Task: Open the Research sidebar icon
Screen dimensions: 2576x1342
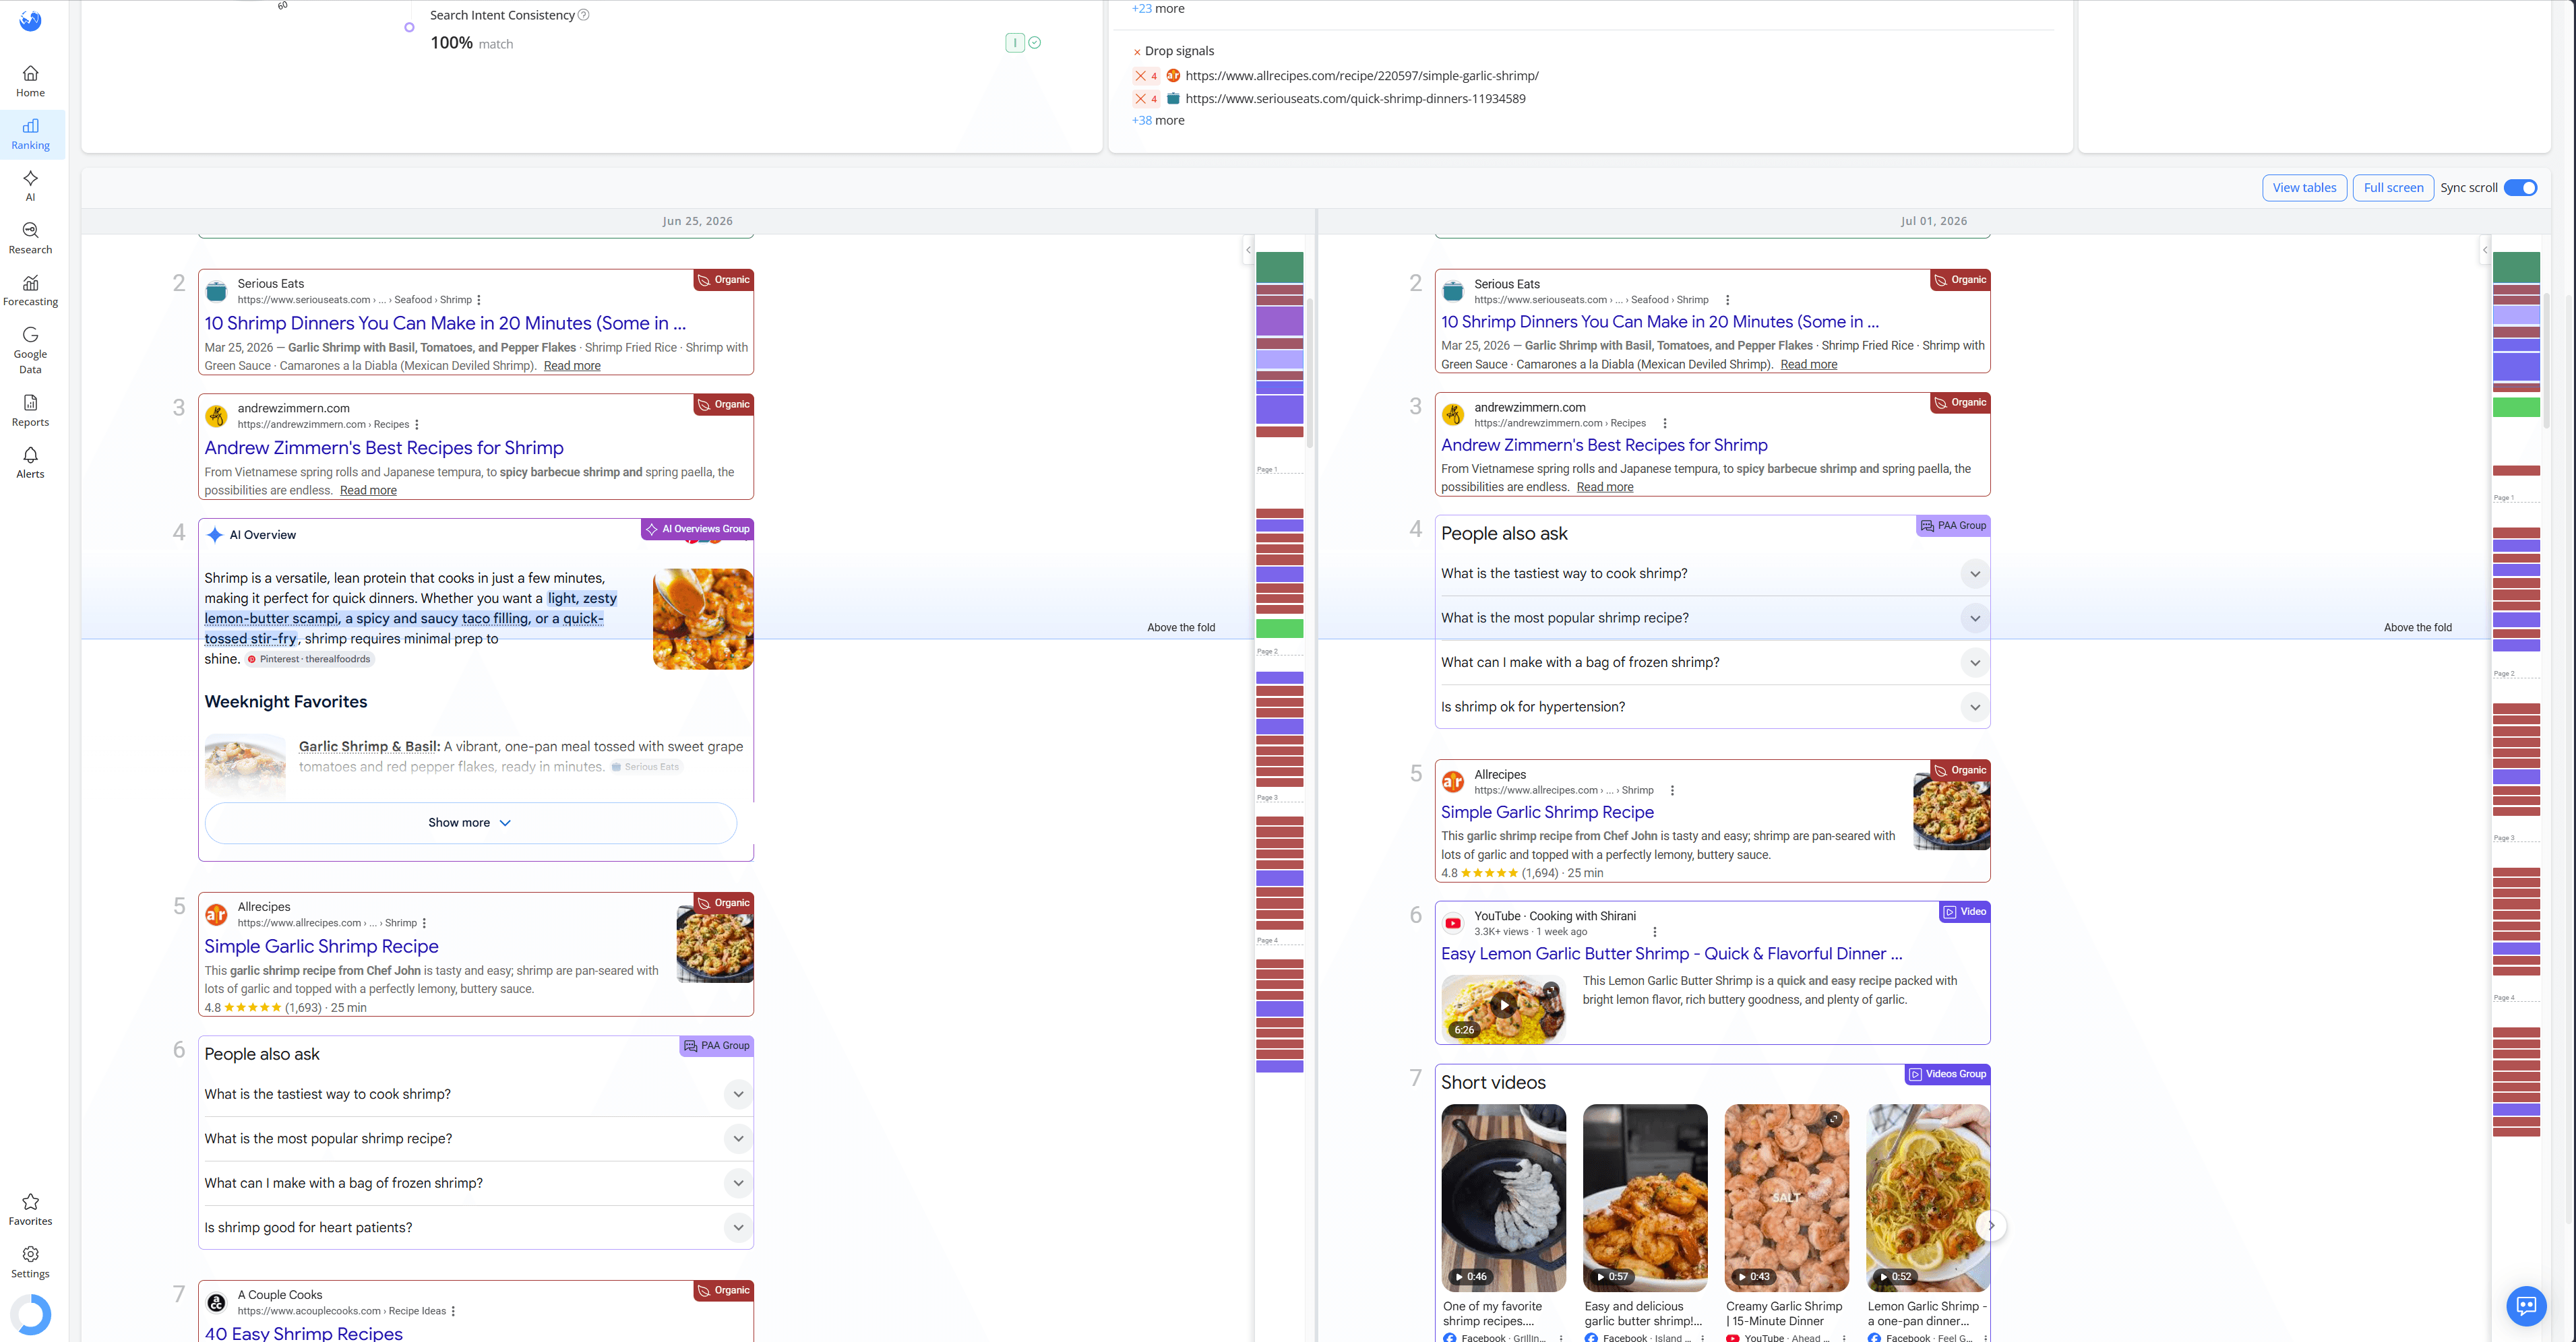Action: 30,238
